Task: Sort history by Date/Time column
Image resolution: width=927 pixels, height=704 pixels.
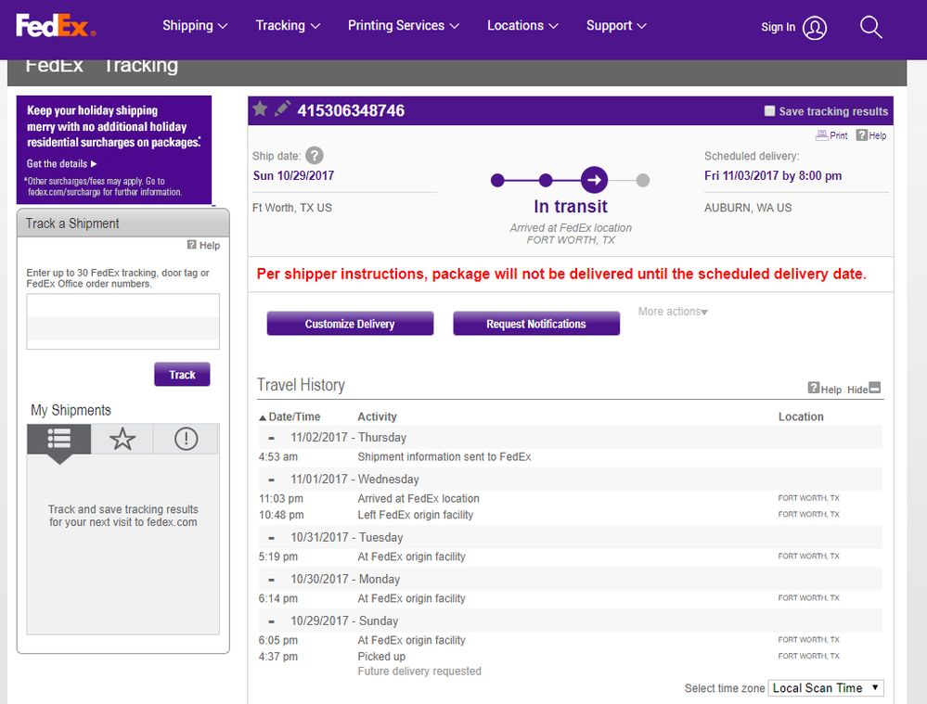Action: 290,416
